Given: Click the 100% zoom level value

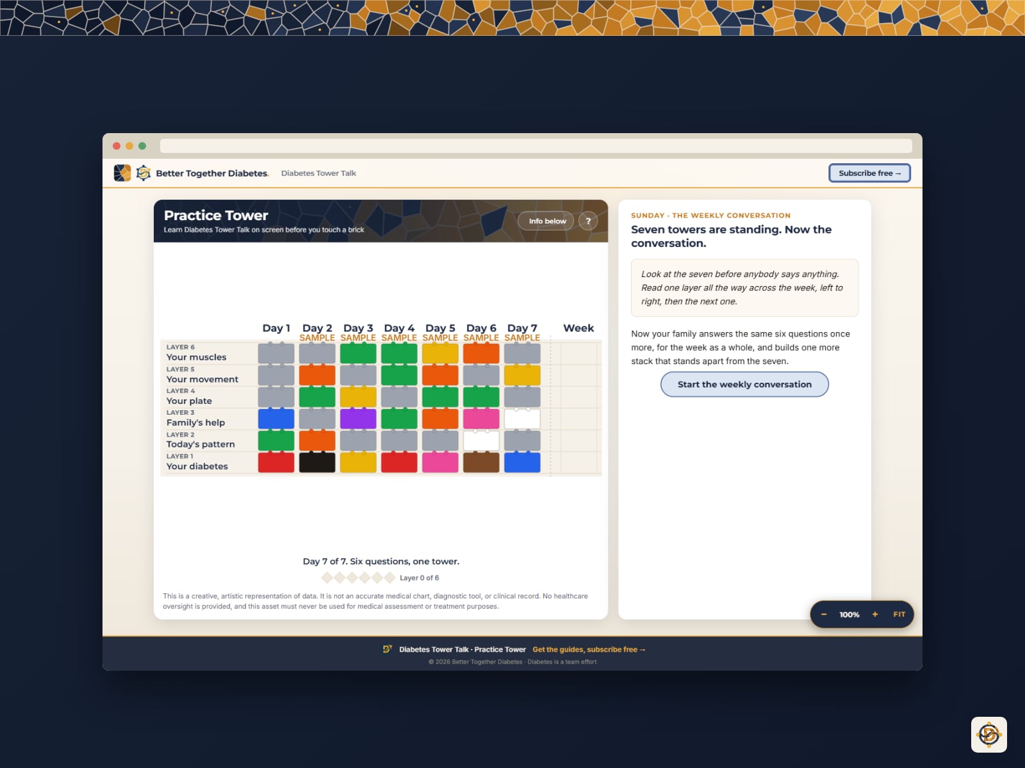Looking at the screenshot, I should [x=849, y=614].
